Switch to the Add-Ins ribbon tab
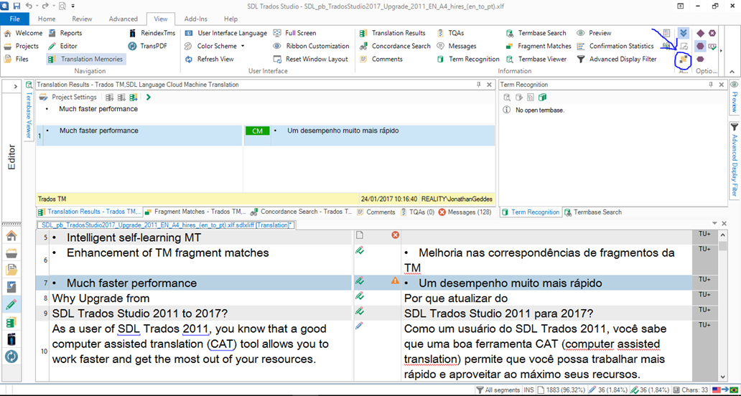 click(x=195, y=19)
